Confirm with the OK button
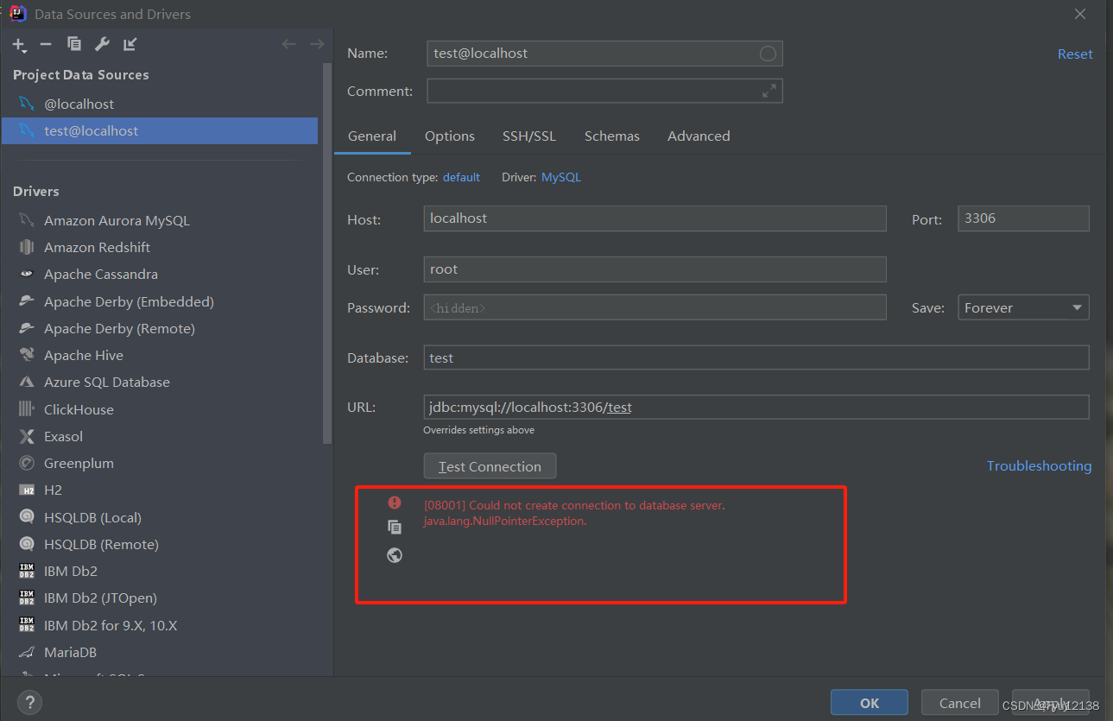This screenshot has width=1113, height=721. coord(870,703)
